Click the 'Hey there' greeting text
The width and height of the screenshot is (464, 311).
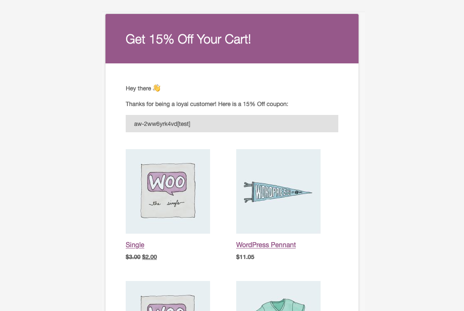pyautogui.click(x=138, y=88)
